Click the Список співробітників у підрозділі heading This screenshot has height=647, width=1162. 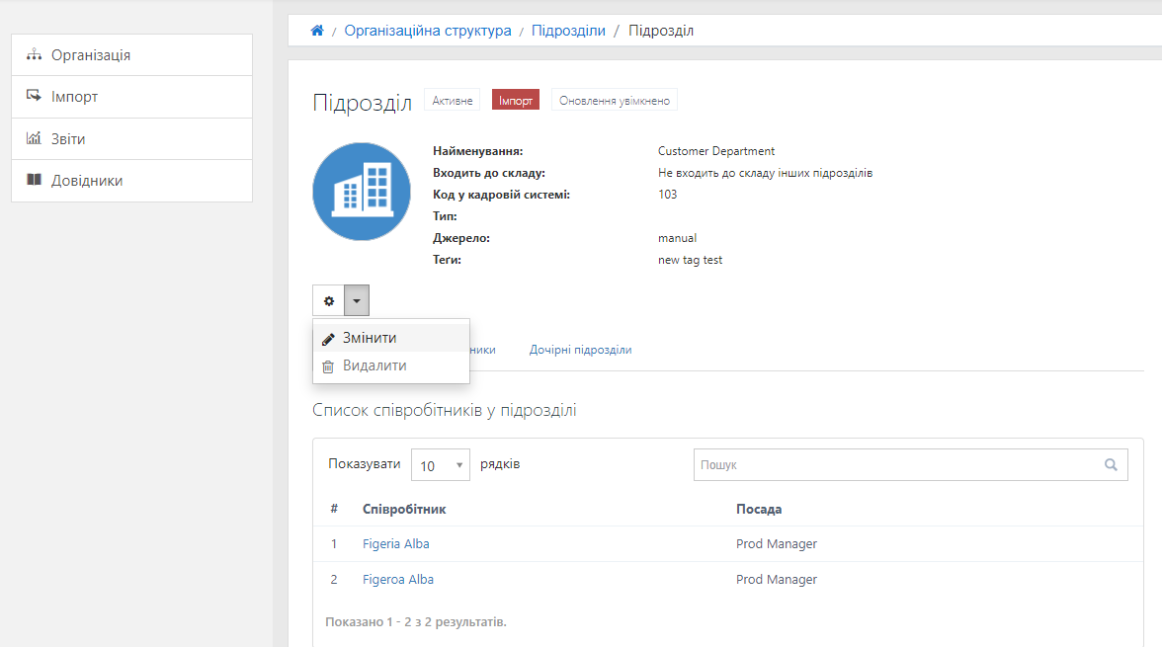(x=444, y=410)
